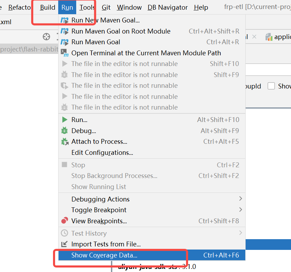Open the Git menu
This screenshot has height=272, width=291.
coord(106,7)
